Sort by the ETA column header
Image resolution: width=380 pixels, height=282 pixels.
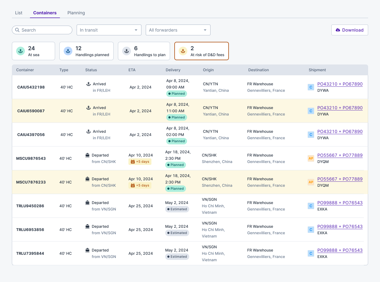(132, 70)
